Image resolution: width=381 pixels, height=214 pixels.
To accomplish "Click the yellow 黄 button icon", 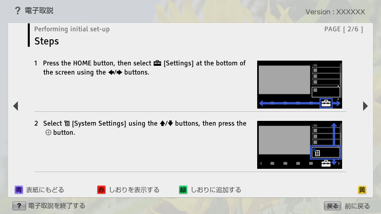I will coord(362,190).
